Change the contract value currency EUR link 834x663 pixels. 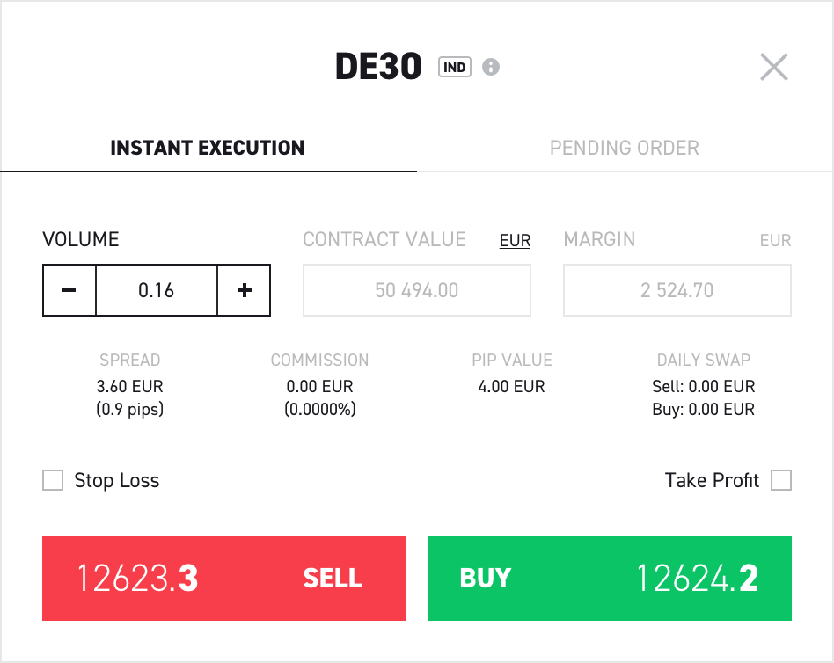[x=515, y=240]
